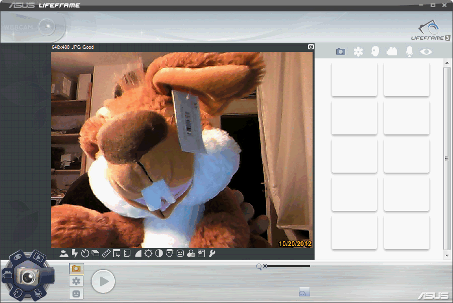Click the quarter-circle quality icon
The image size is (453, 303).
[138, 254]
